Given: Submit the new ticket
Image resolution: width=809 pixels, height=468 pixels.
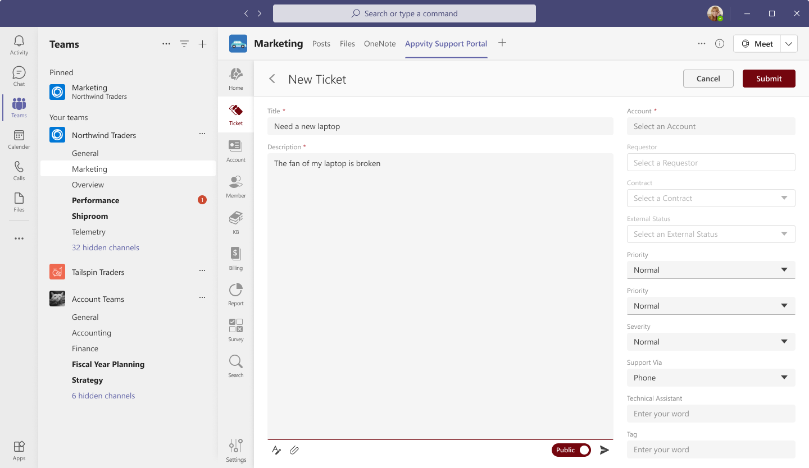Looking at the screenshot, I should click(x=769, y=79).
